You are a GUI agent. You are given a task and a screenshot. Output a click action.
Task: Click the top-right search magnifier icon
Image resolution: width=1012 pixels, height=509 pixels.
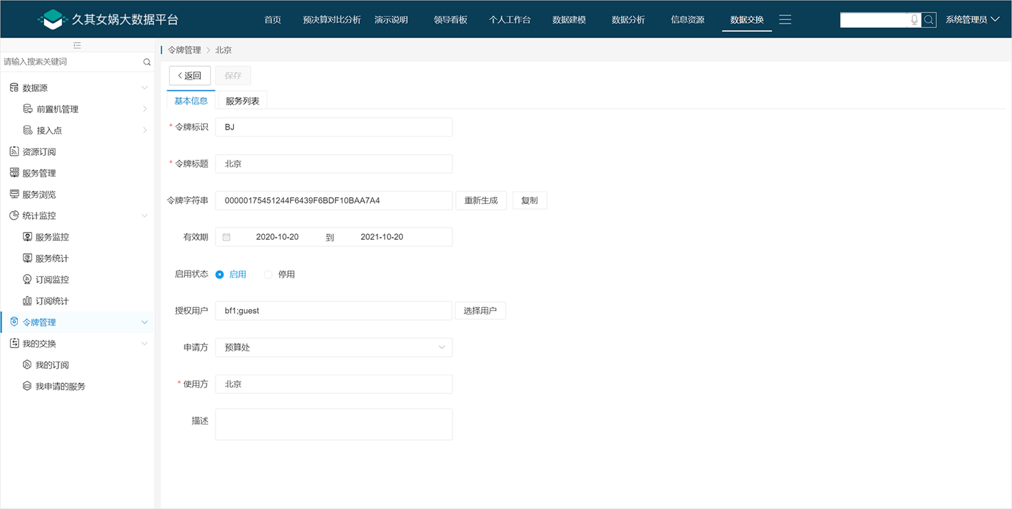928,20
